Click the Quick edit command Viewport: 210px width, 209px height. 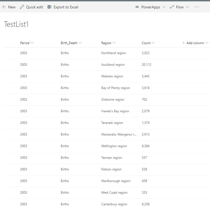pos(32,7)
